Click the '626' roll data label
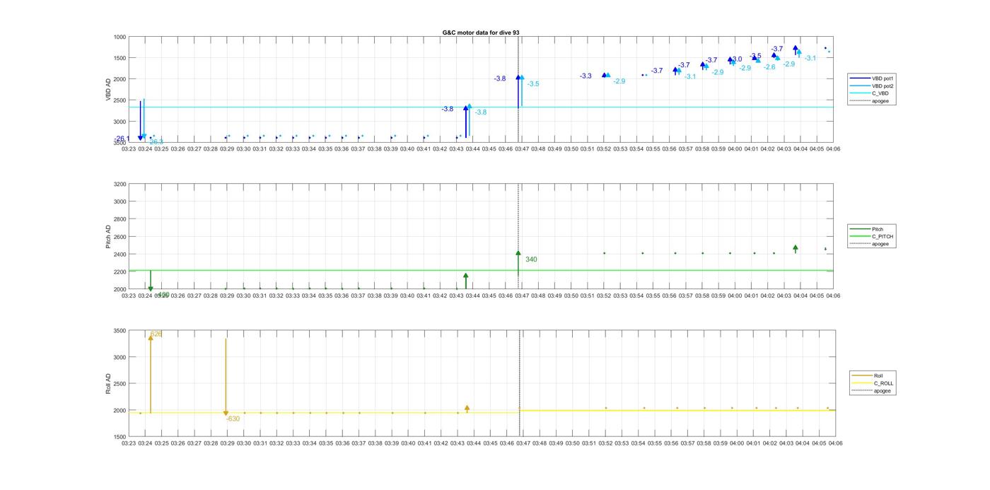990x490 pixels. click(x=156, y=334)
